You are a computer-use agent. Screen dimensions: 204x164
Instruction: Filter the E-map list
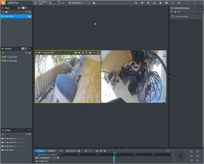pos(27,134)
